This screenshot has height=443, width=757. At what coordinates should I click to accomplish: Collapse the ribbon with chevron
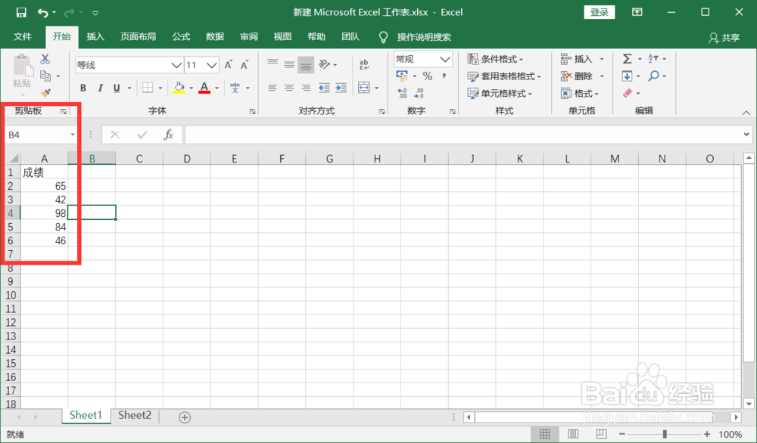[x=746, y=113]
